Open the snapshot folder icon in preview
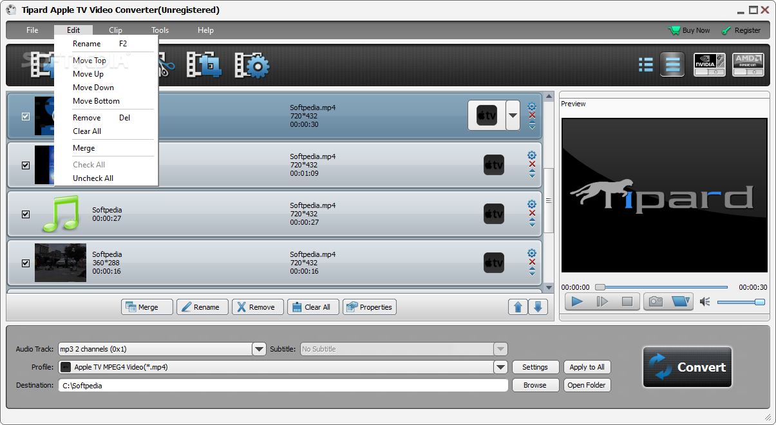The width and height of the screenshot is (776, 425). (x=680, y=301)
